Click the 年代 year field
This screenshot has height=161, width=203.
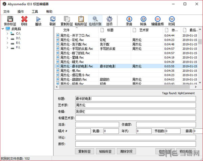point(144,131)
